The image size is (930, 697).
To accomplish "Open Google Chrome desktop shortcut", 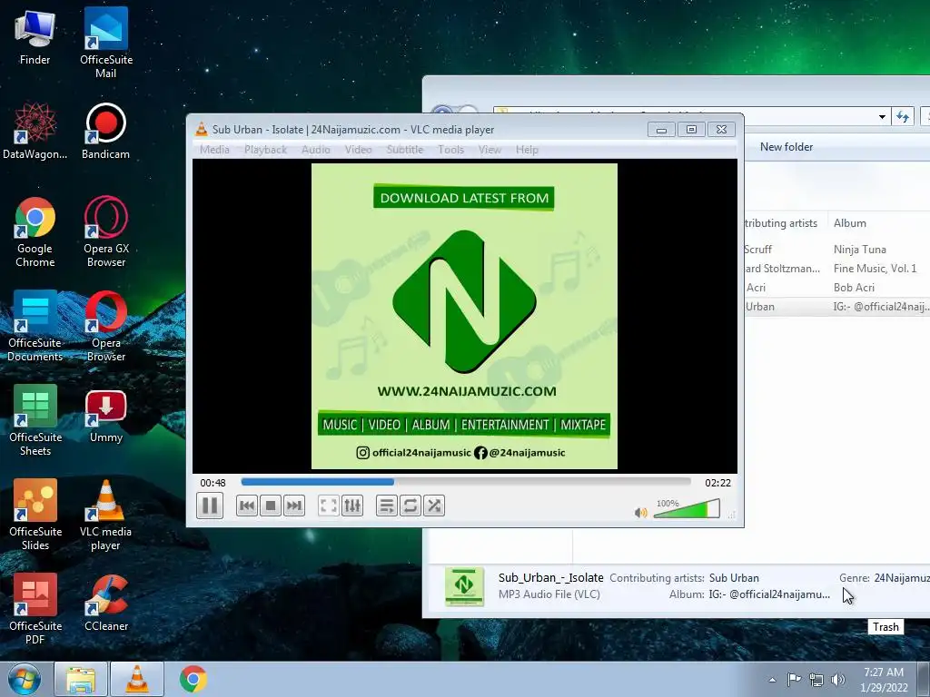I will coord(35,231).
